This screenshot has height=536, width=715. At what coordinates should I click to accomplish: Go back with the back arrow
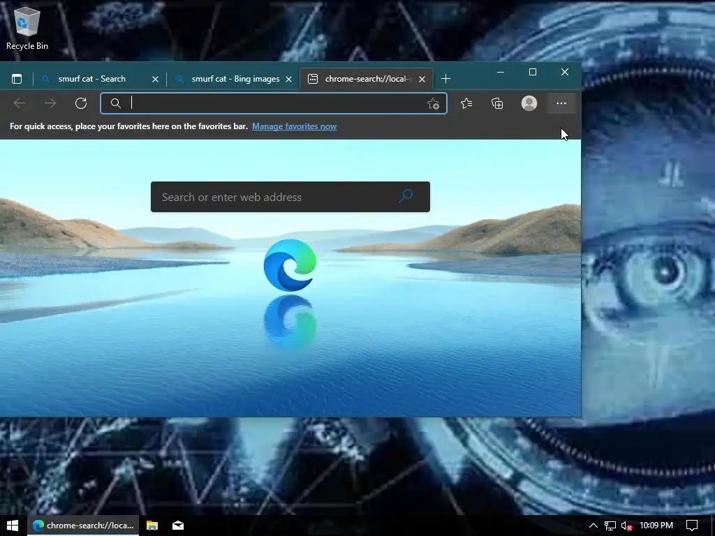[x=20, y=103]
